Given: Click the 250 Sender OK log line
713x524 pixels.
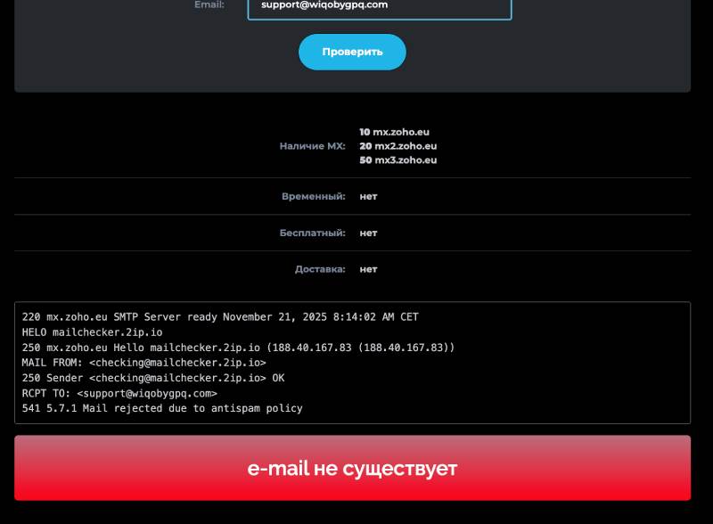Looking at the screenshot, I should coord(153,378).
